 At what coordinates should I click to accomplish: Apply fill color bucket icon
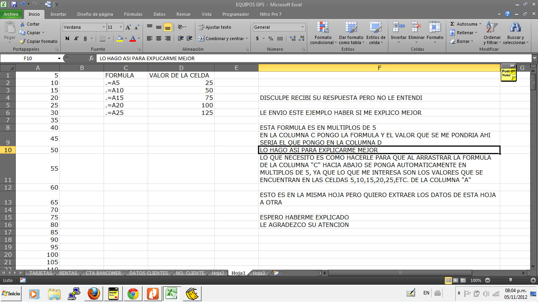[120, 39]
